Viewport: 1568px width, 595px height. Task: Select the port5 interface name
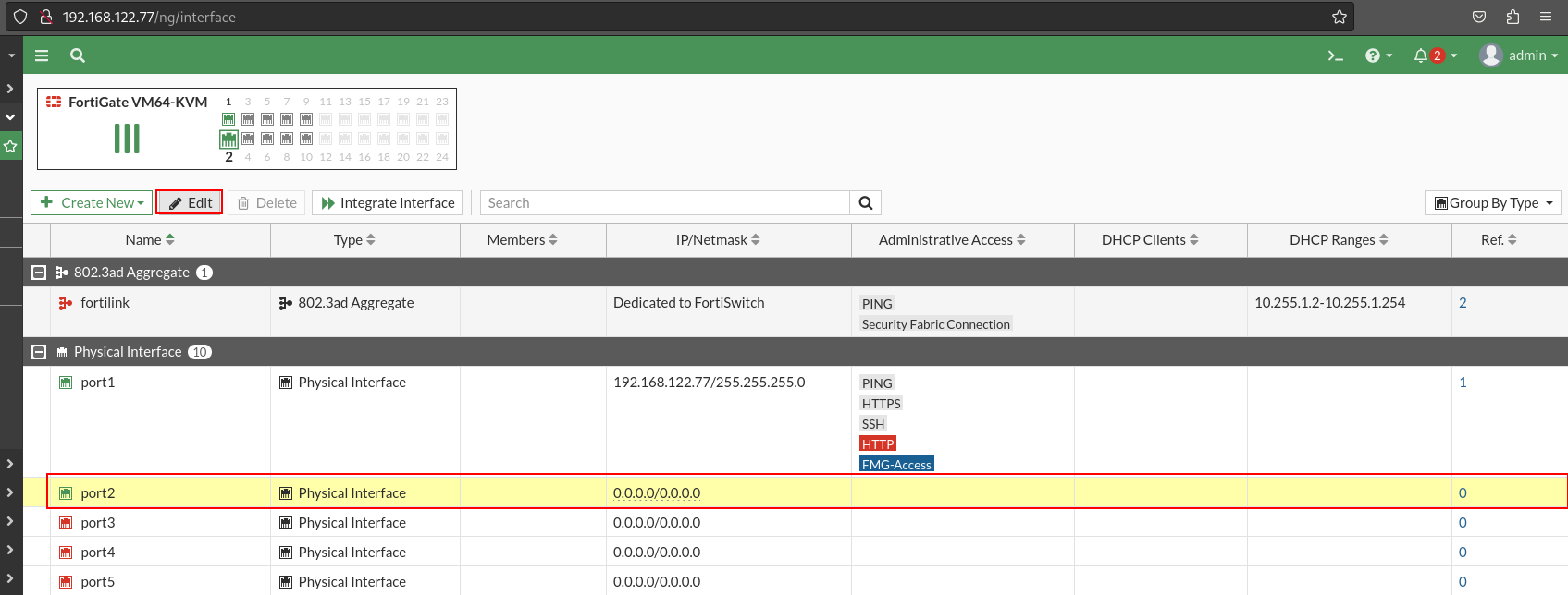[97, 582]
